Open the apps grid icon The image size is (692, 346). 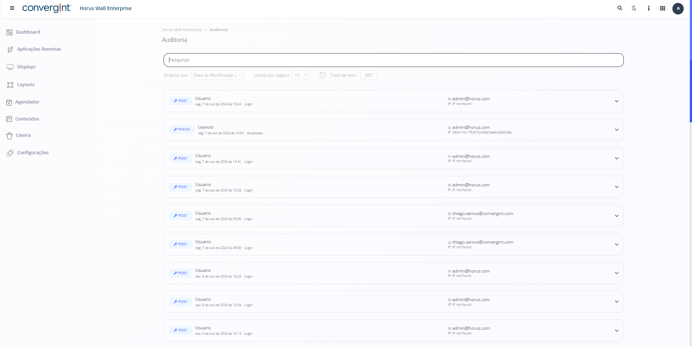(x=662, y=8)
